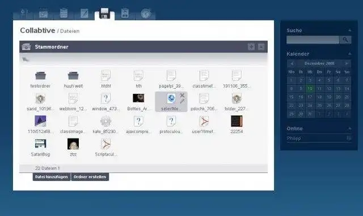Open the folder_227 file
363x216 pixels.
pos(237,99)
